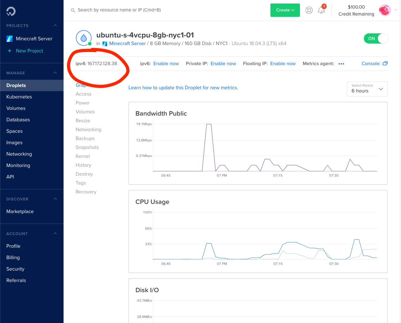The height and width of the screenshot is (323, 401).
Task: Click the Bandwidth Public peak on the graph
Action: click(x=209, y=124)
